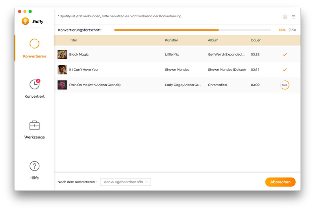Click the Konvertiert sidebar label
The image size is (315, 211).
[34, 96]
